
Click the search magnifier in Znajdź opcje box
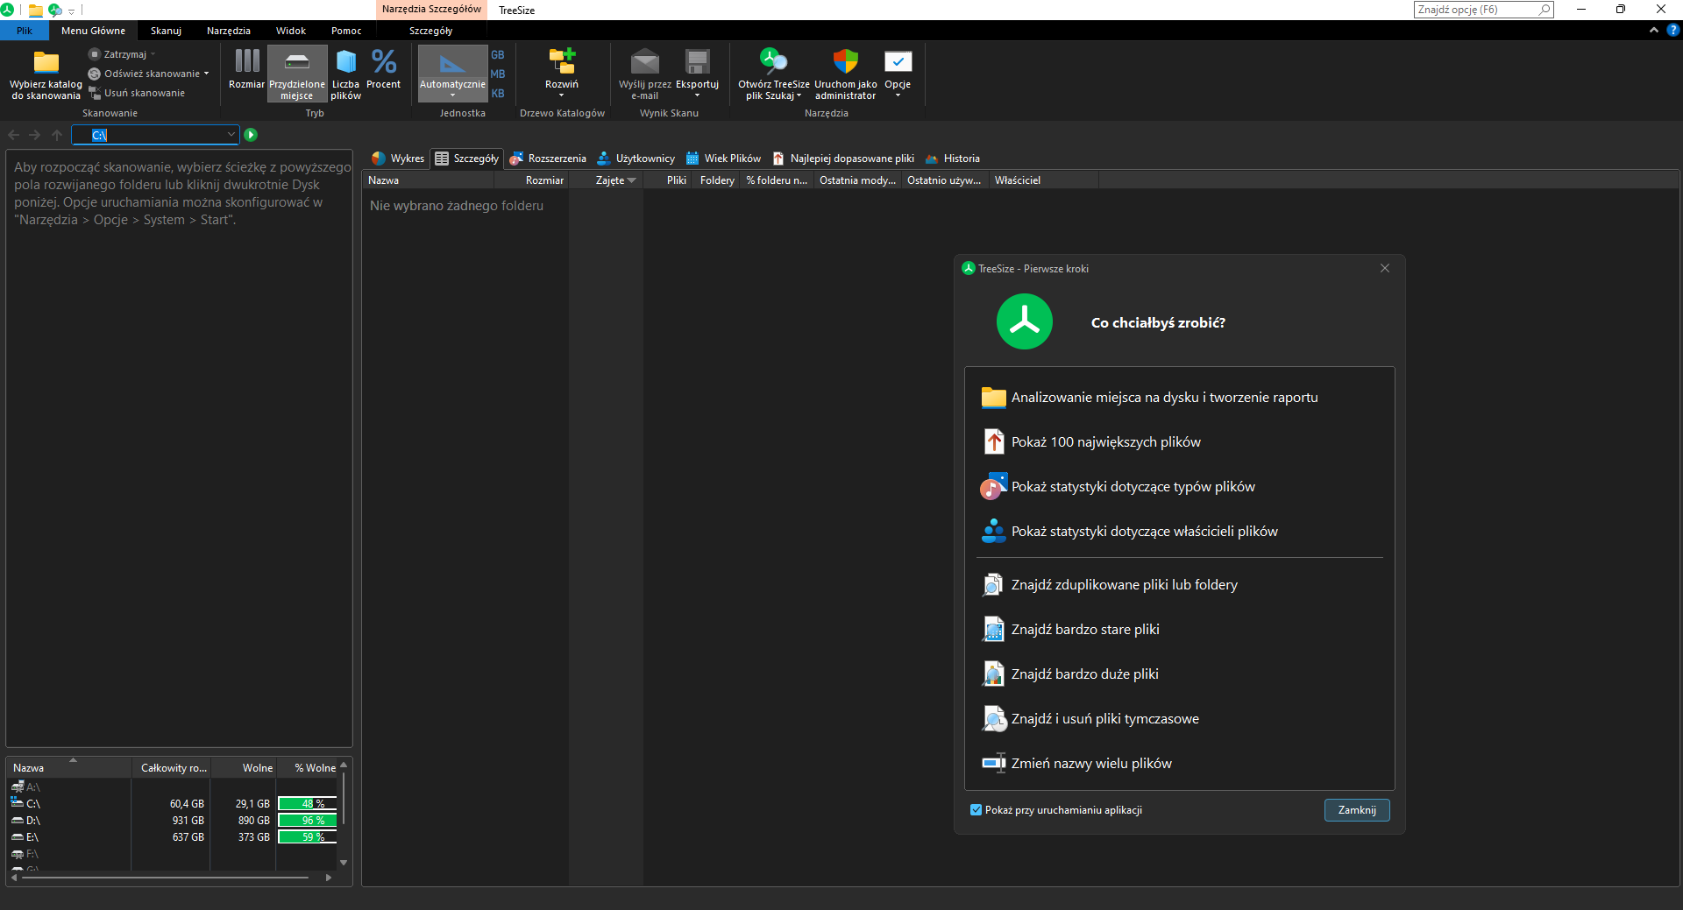click(x=1545, y=10)
